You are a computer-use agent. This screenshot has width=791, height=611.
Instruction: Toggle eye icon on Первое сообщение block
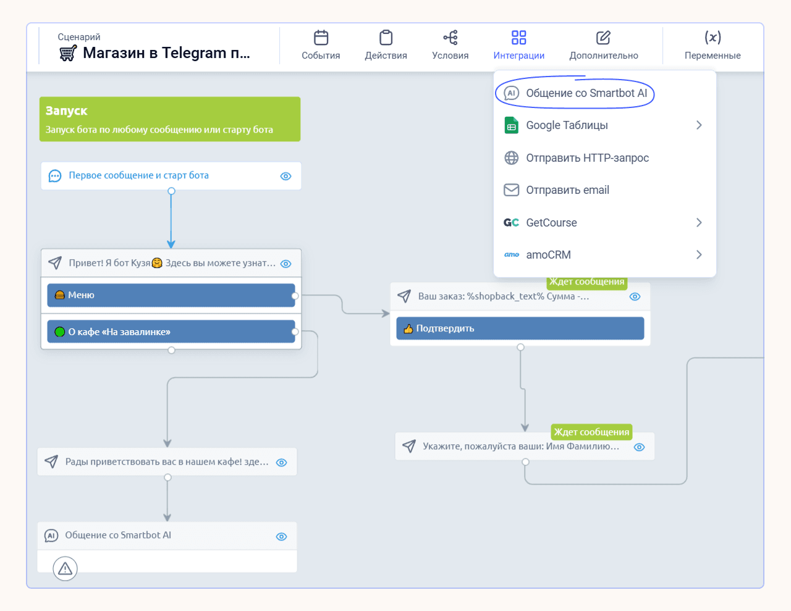pyautogui.click(x=286, y=176)
